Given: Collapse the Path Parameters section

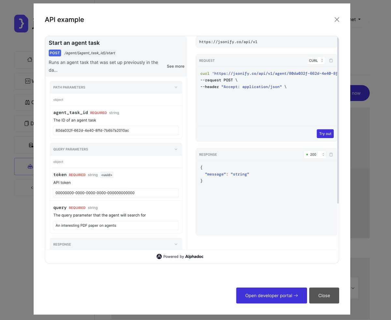Looking at the screenshot, I should coord(176,87).
